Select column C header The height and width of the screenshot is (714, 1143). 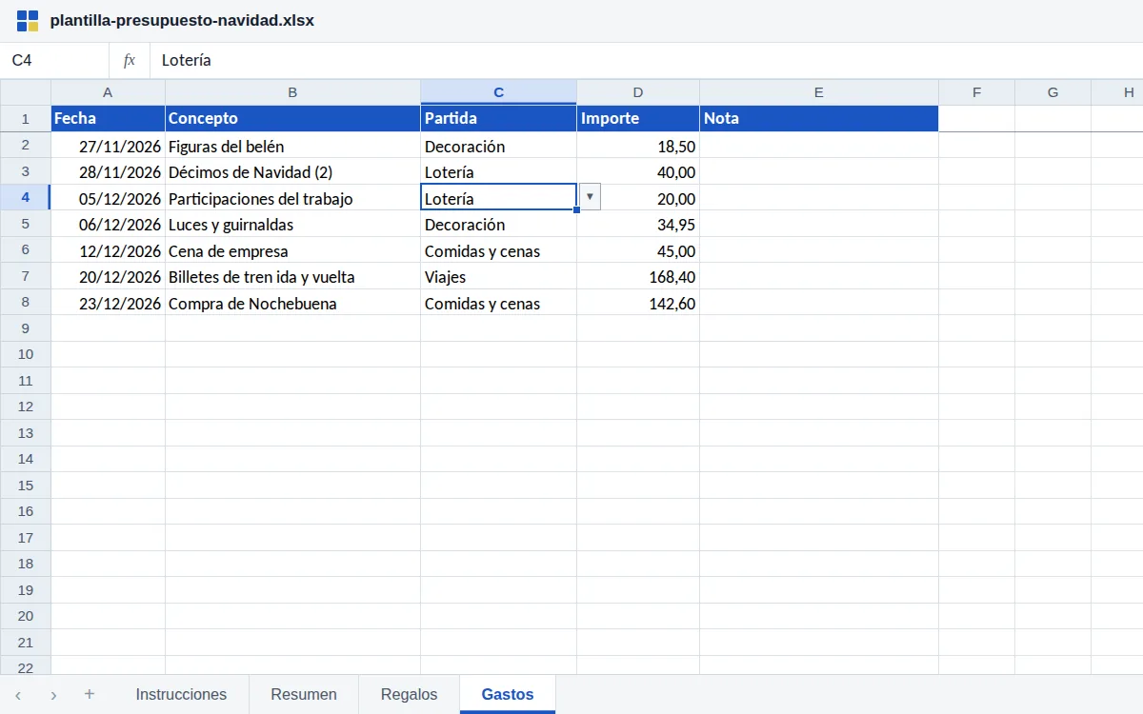498,92
